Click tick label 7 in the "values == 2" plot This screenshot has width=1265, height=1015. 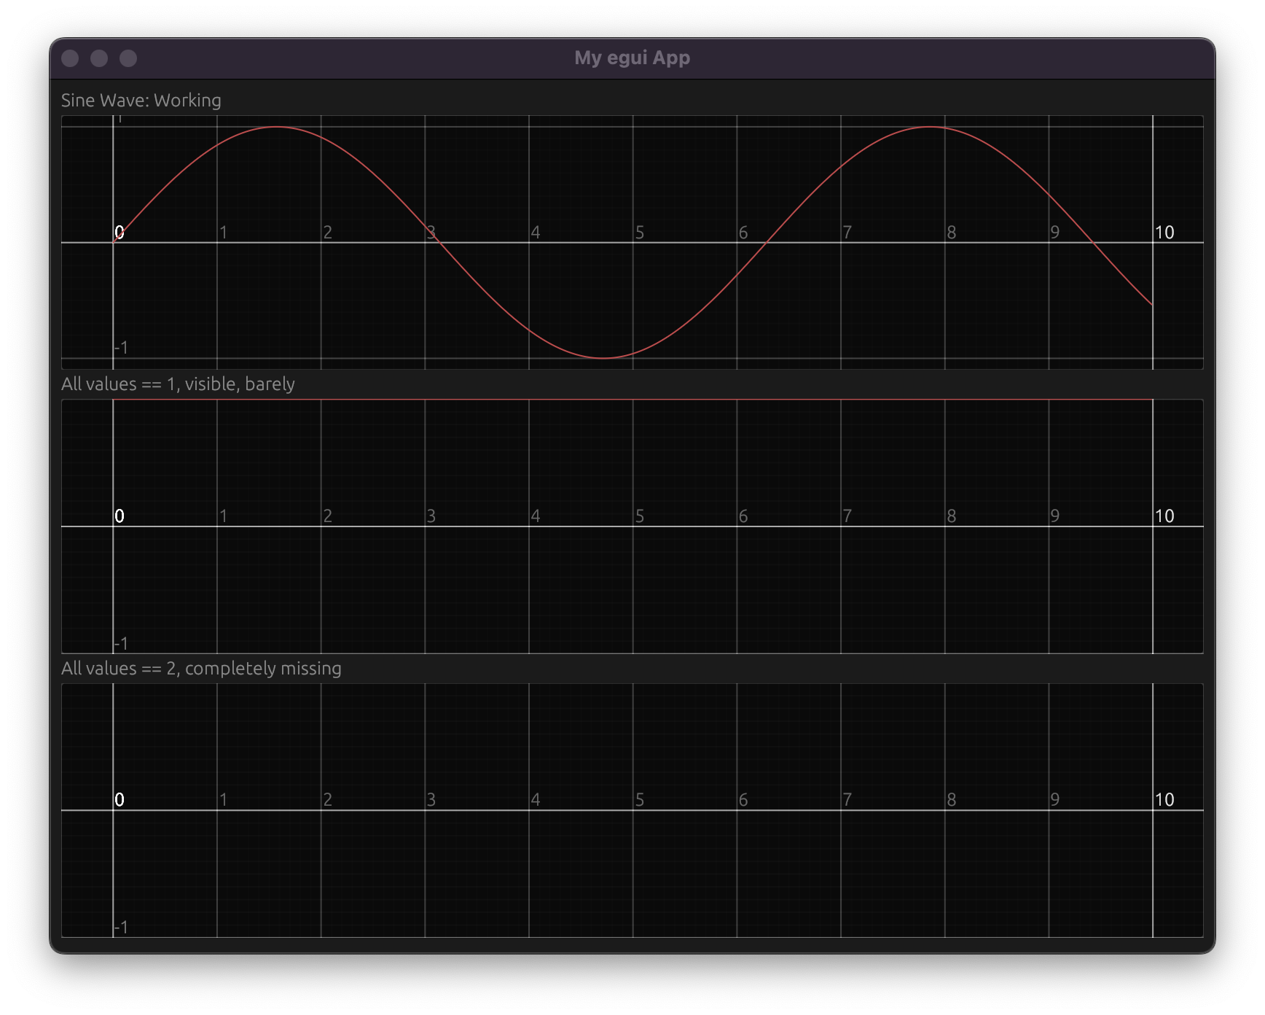click(847, 800)
